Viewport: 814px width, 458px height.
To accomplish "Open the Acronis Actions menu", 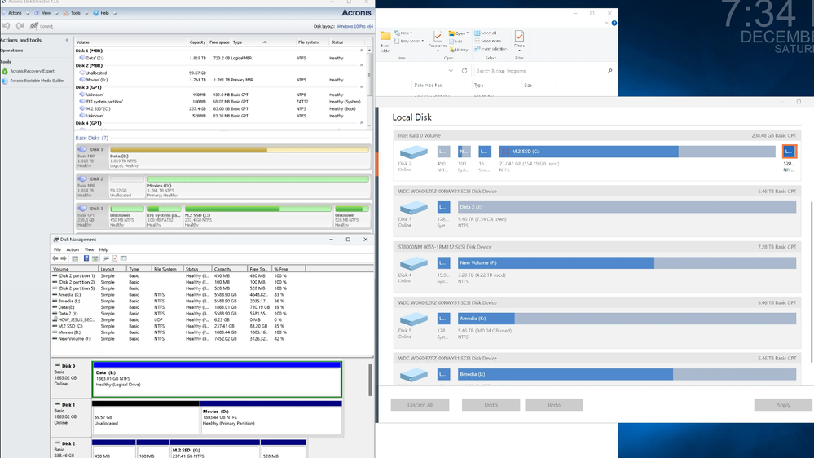I will click(15, 13).
